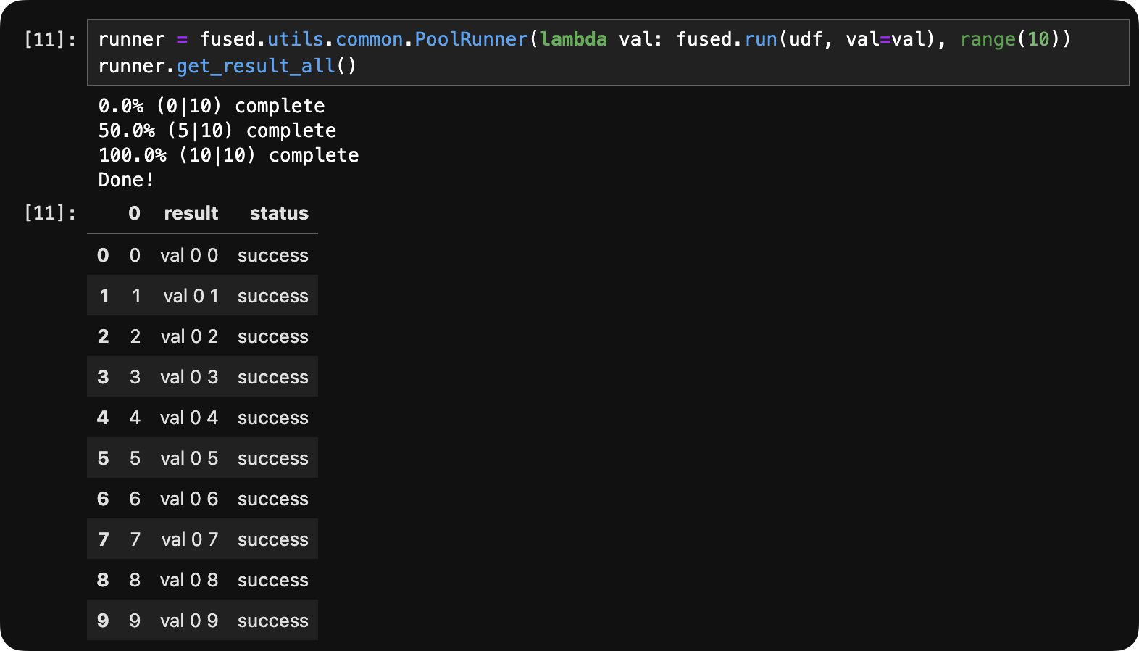Click the input prompt [11] beside the code
The image size is (1139, 651).
pos(50,39)
